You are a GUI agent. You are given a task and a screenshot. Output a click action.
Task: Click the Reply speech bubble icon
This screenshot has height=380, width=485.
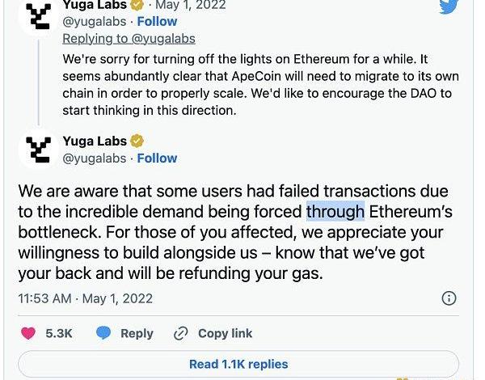pos(103,333)
